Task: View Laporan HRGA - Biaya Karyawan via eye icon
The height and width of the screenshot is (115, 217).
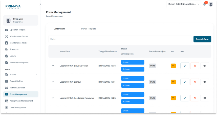Action: coord(205,66)
